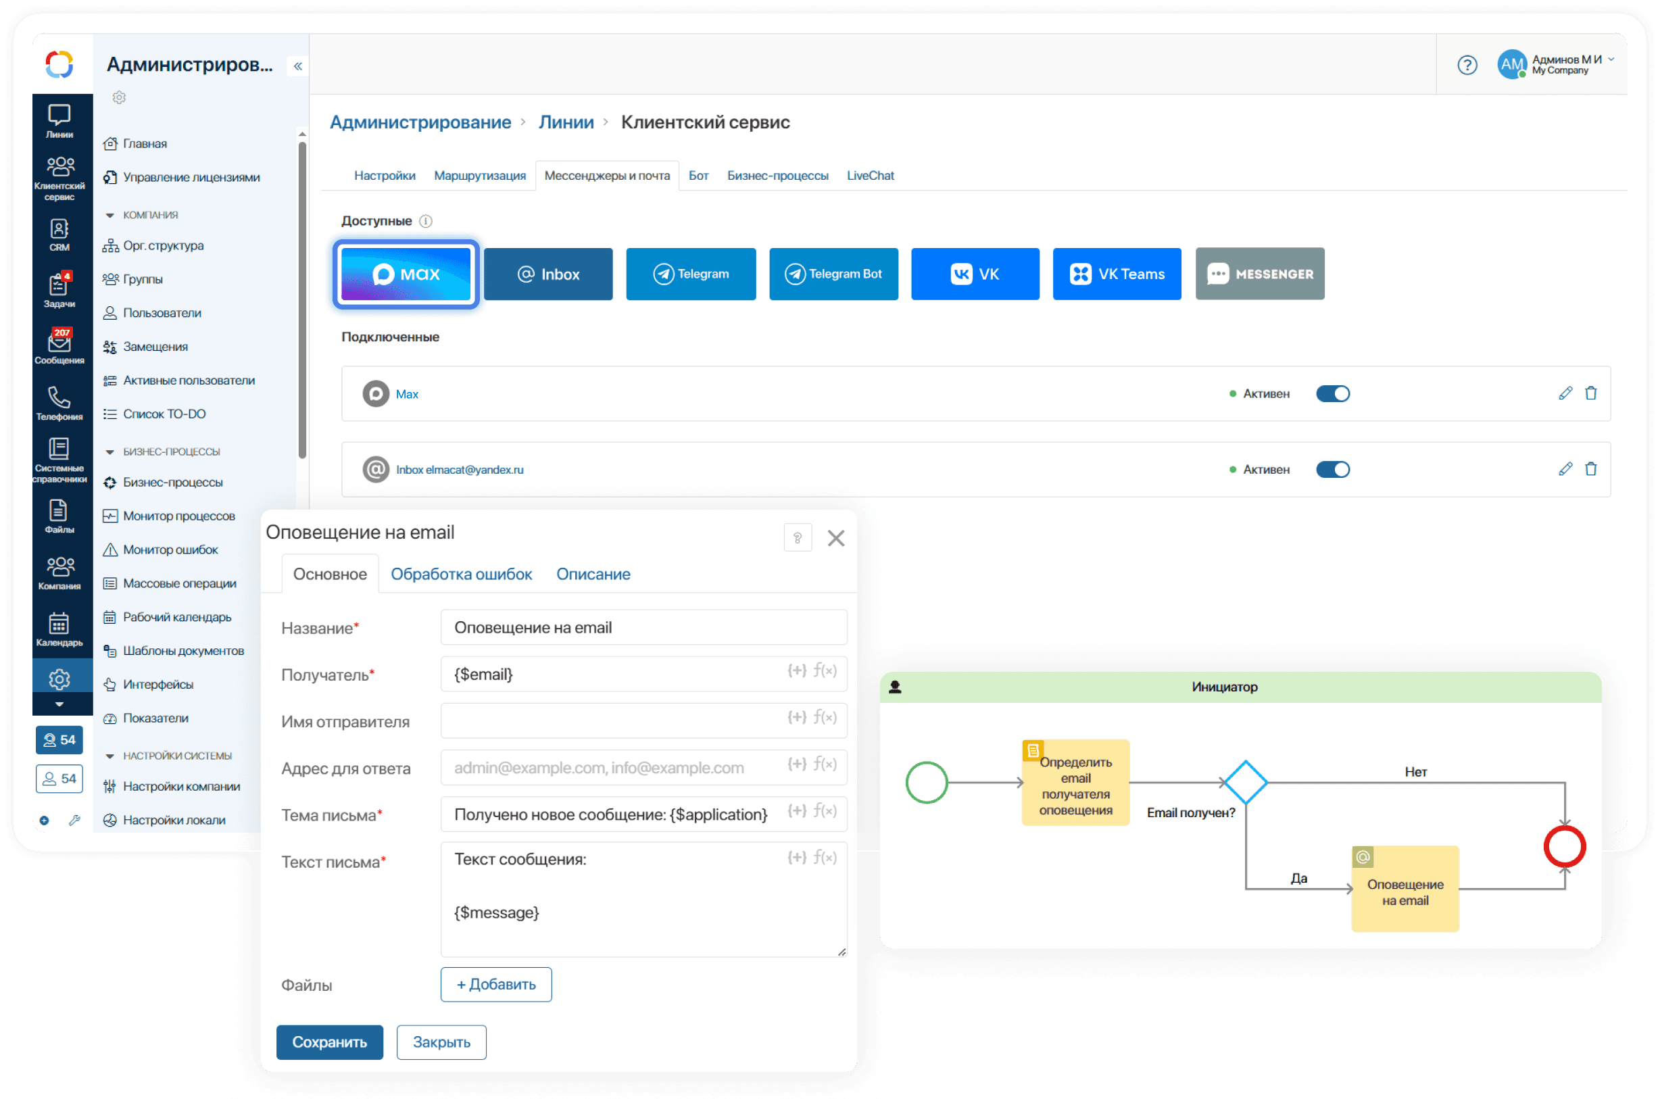The image size is (1660, 1099).
Task: Open the CRM section icon
Action: 59,235
